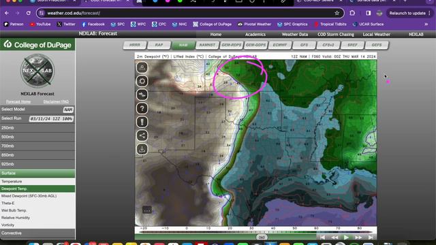Select the Theta-E product
Viewport: 436px width, 245px height.
[x=37, y=203]
